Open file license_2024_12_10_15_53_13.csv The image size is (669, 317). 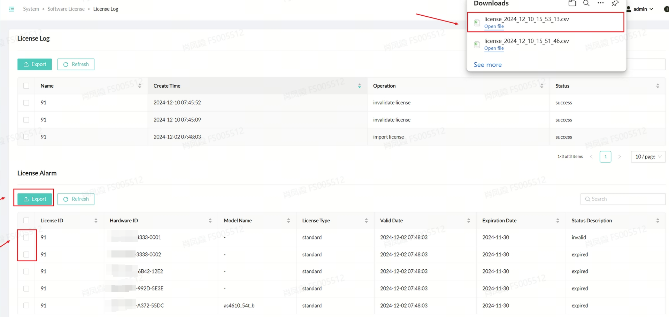494,26
